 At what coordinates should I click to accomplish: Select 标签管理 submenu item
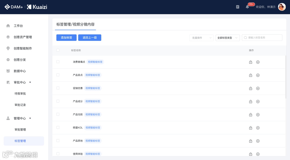[x=24, y=141]
